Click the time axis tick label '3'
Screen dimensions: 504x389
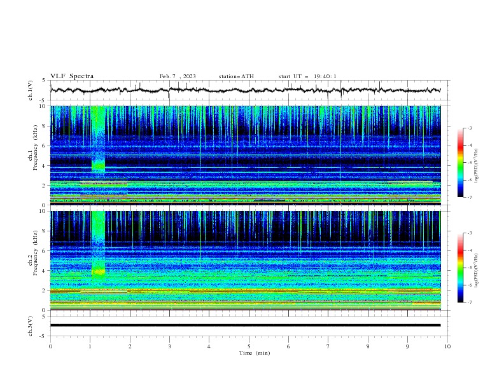tap(169, 346)
